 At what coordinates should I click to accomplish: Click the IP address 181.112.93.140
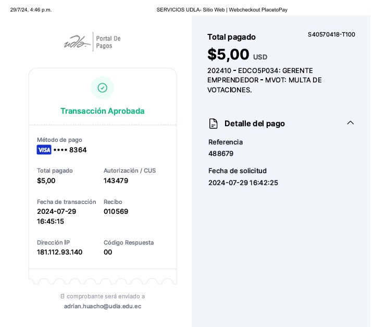[x=59, y=252]
